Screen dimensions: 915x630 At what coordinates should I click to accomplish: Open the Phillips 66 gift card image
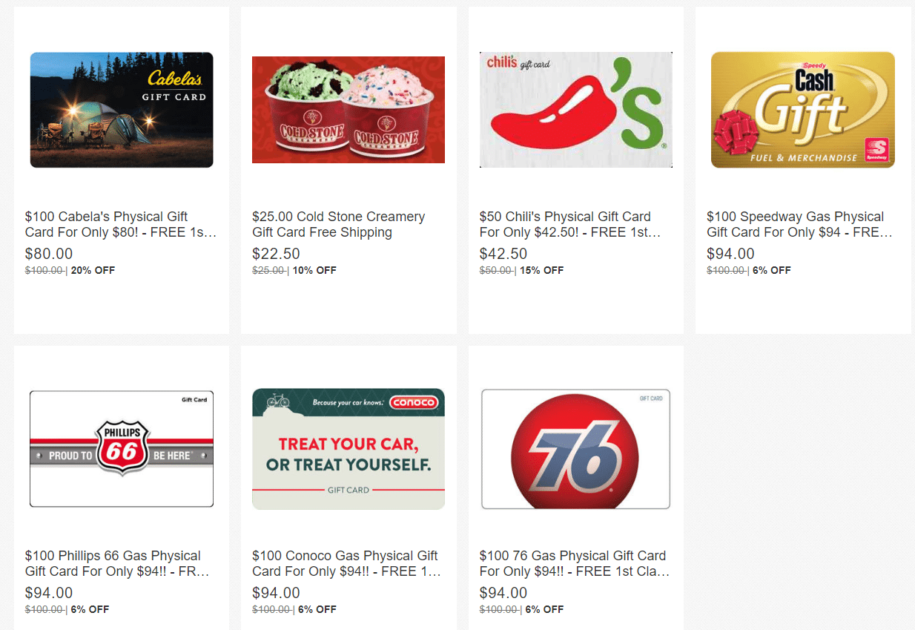[122, 449]
